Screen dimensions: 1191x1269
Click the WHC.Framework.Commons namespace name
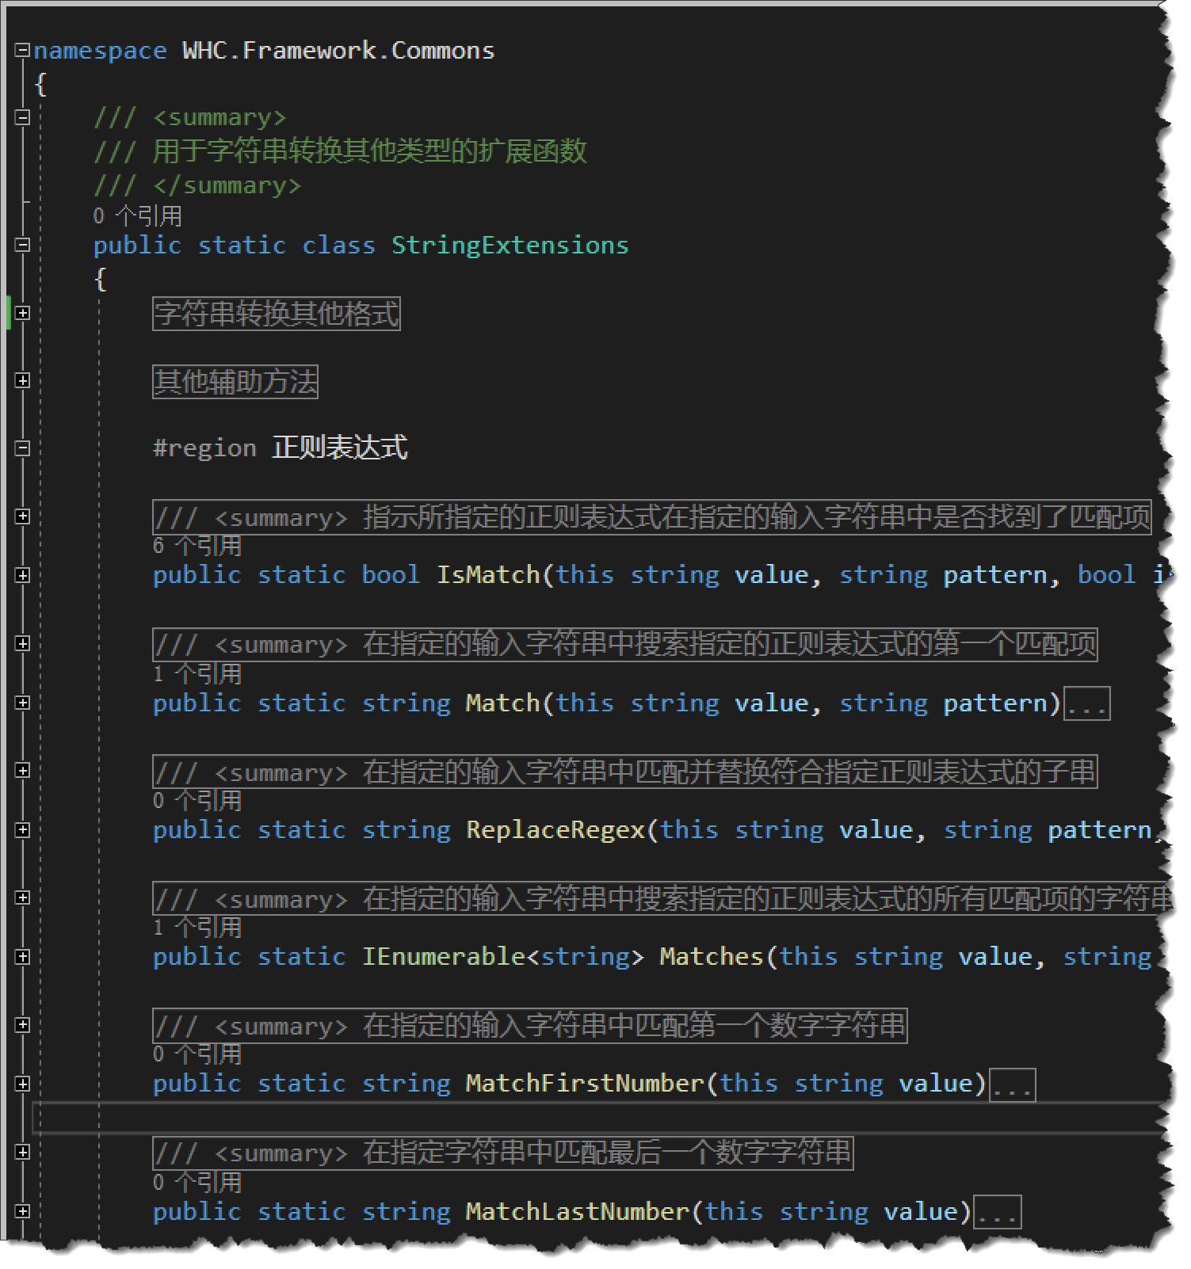(338, 51)
